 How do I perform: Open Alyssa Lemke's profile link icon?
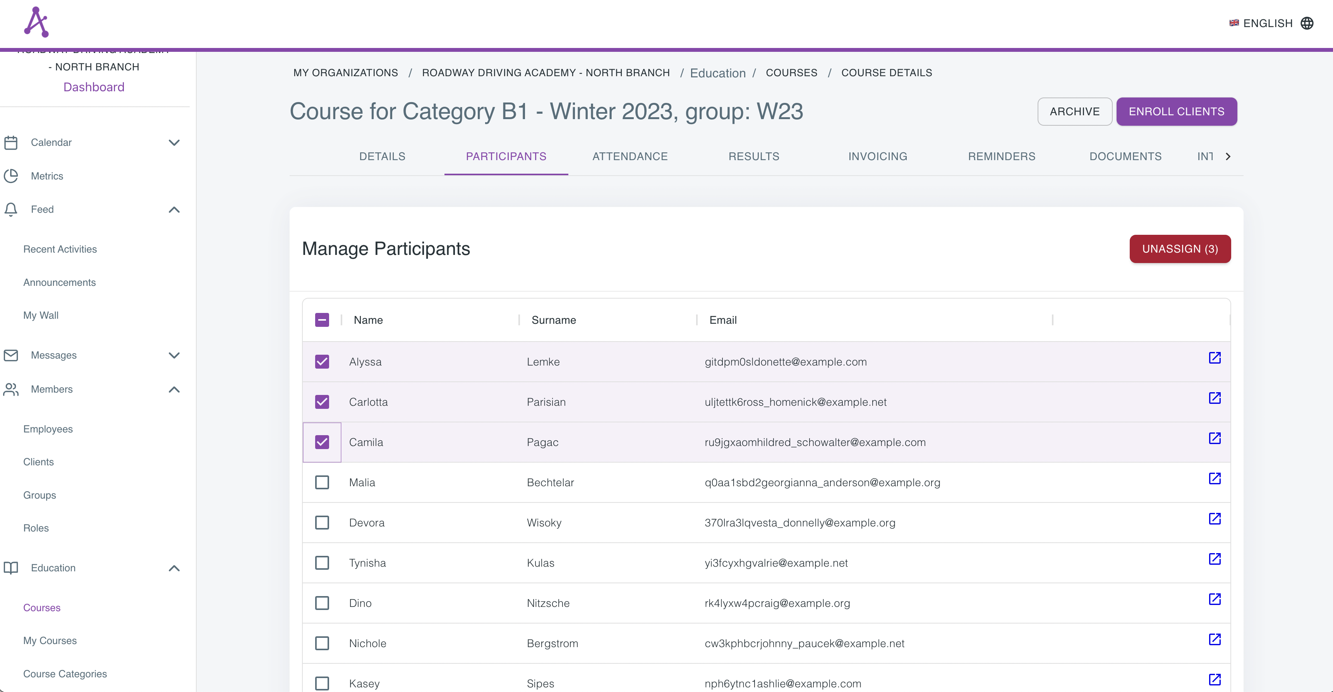[x=1214, y=358]
